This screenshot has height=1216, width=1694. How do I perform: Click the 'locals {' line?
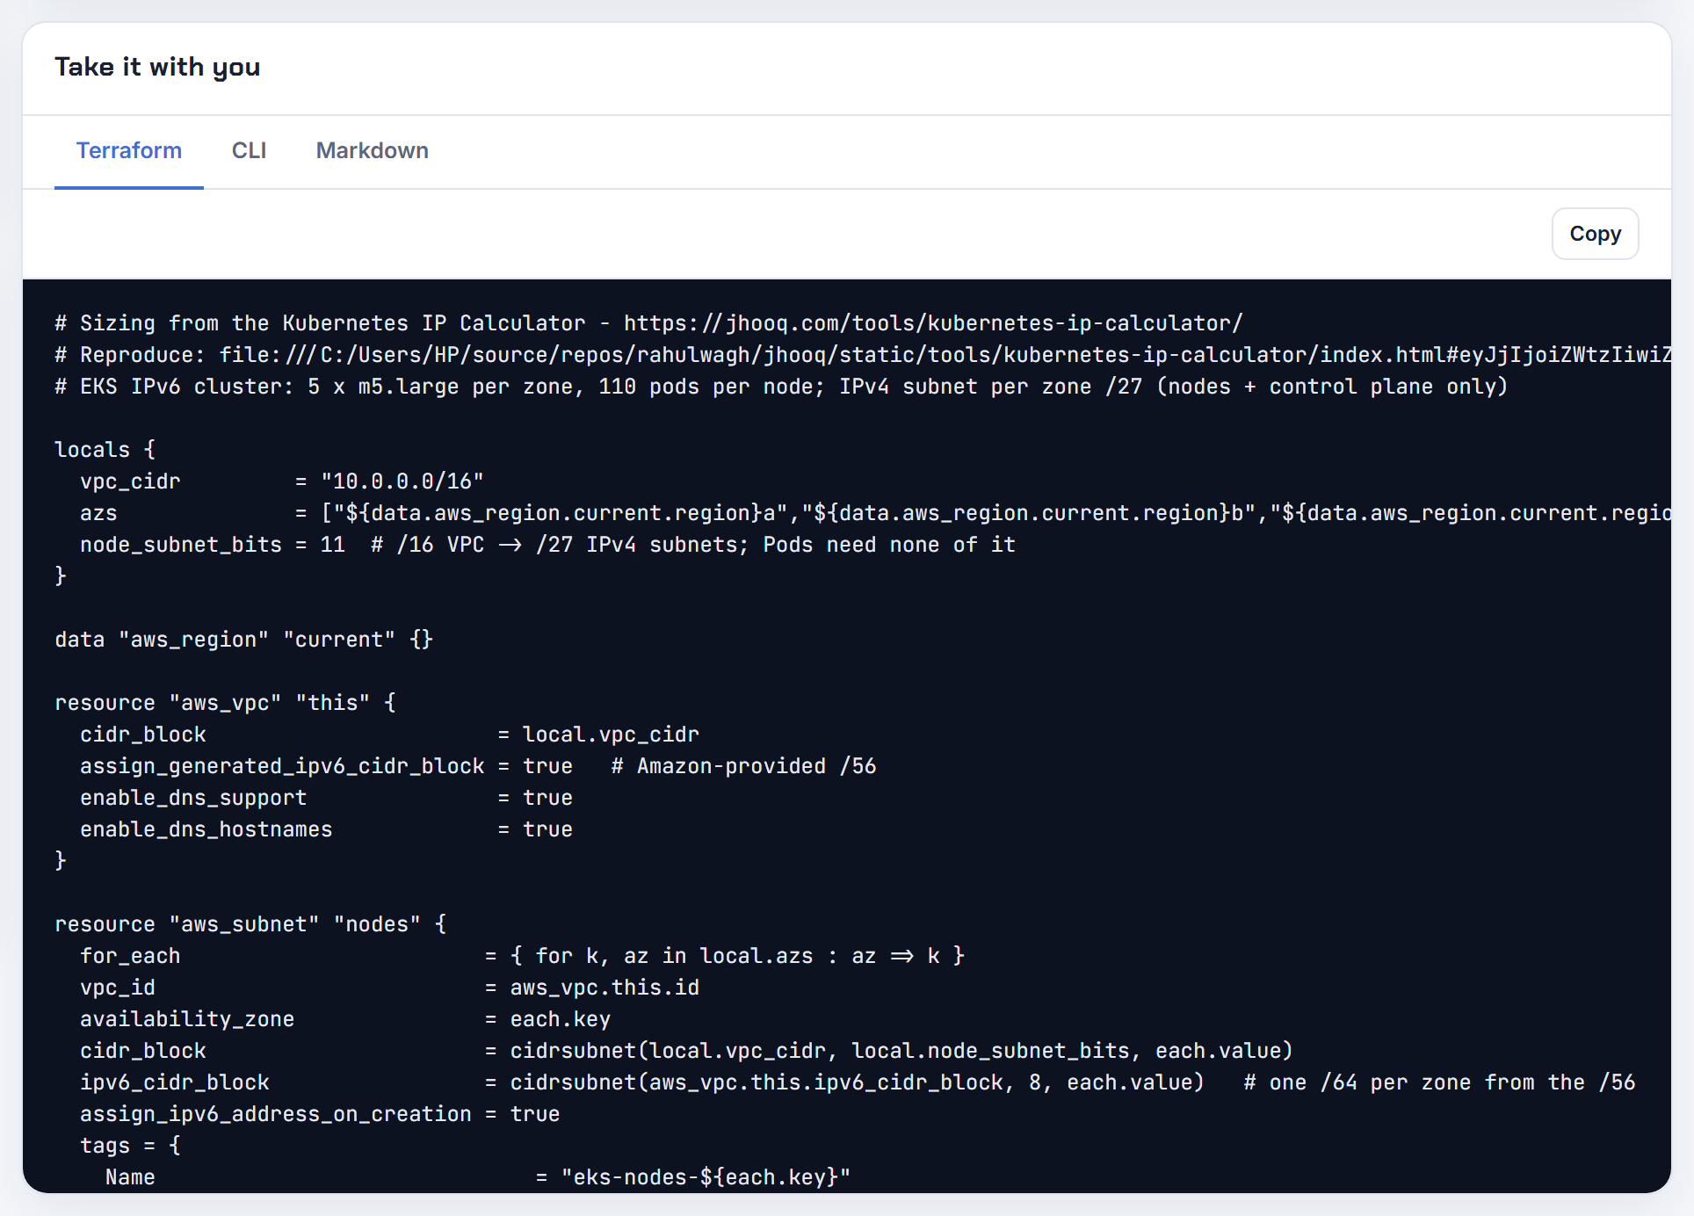click(105, 450)
